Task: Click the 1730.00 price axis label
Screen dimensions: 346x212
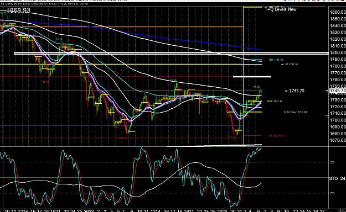Action: 338,100
